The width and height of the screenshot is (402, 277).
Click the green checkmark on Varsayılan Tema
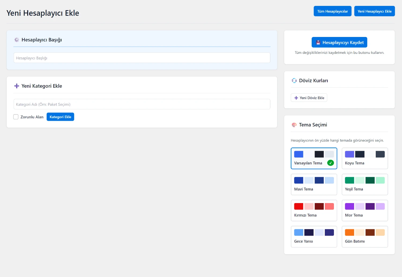330,163
